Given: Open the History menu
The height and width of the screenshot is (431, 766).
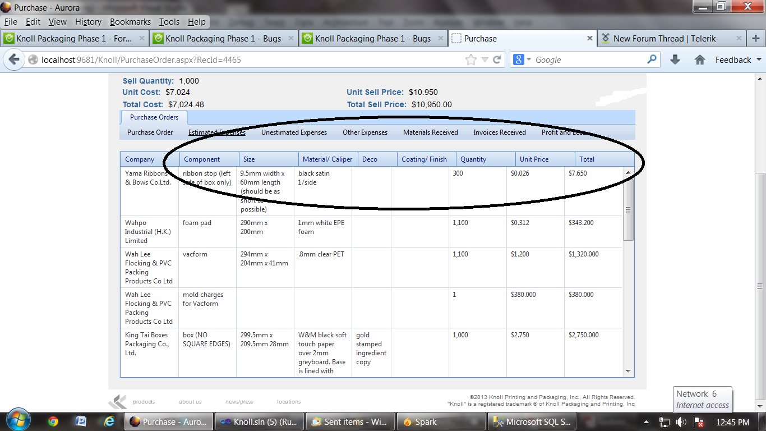Looking at the screenshot, I should [88, 22].
